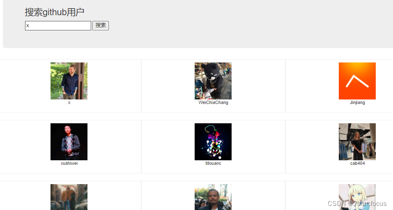Open the pixelated avatar in bottom row

tap(69, 197)
